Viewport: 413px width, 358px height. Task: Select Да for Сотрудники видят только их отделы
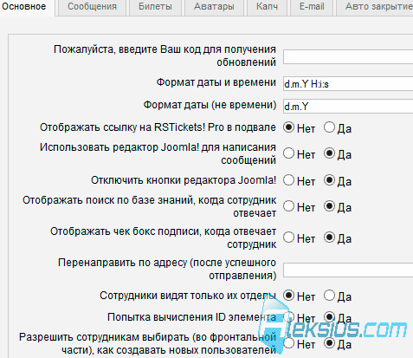(x=329, y=296)
